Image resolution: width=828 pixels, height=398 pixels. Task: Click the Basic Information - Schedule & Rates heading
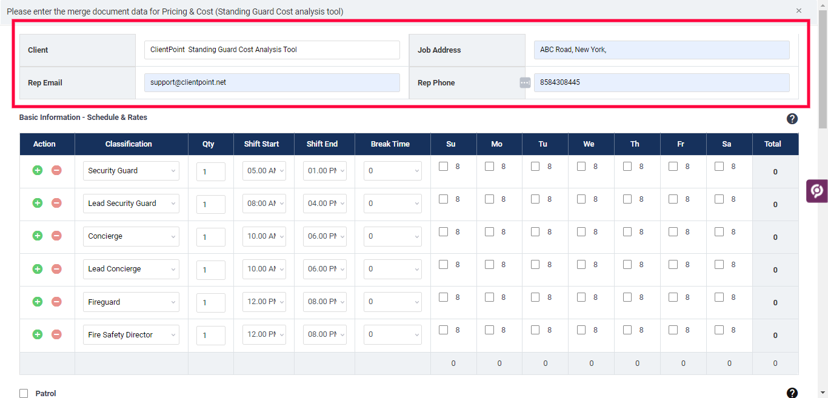click(x=83, y=117)
